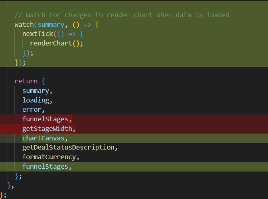Click 'getDealStatusDescription,' line
This screenshot has height=199, width=268.
click(70, 148)
